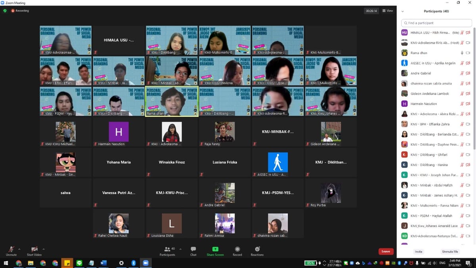Screen dimensions: 476x268
Task: Click the Share Screen button
Action: [x=215, y=251]
